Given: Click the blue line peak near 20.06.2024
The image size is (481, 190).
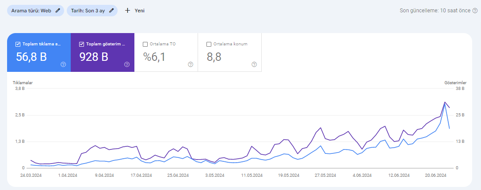Looking at the screenshot, I should coord(445,104).
